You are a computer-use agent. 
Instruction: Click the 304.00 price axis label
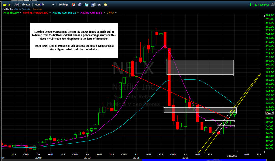270,15
